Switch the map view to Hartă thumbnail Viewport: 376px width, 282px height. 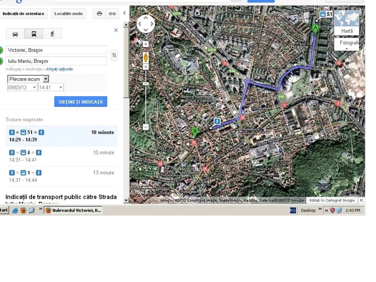[x=347, y=23]
